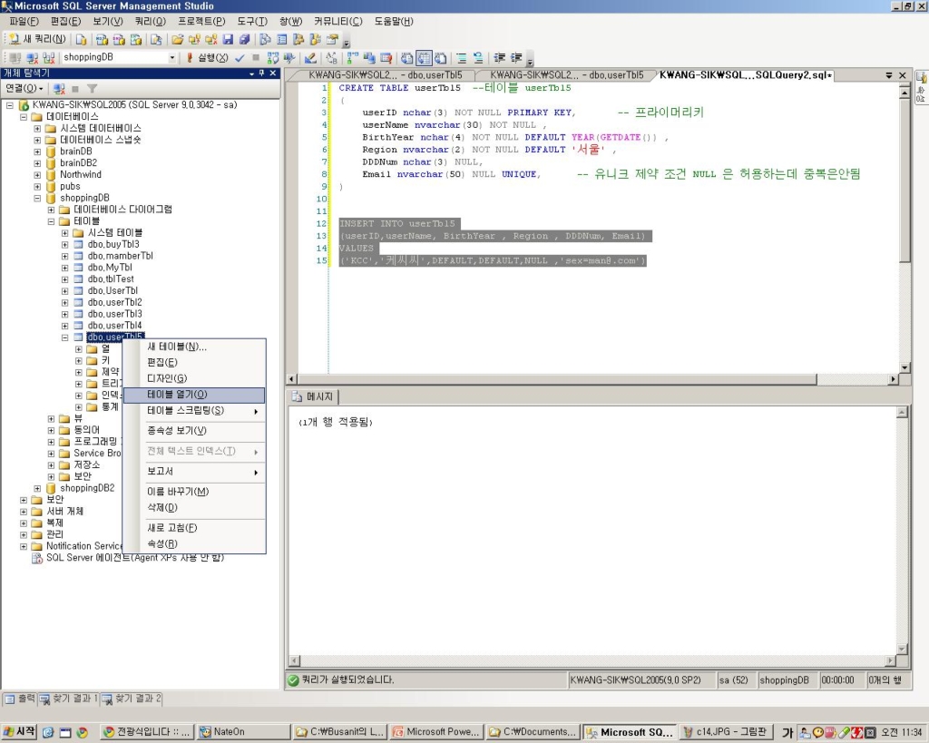The width and height of the screenshot is (929, 743).
Task: Open the active document tab list dropdown
Action: [889, 75]
